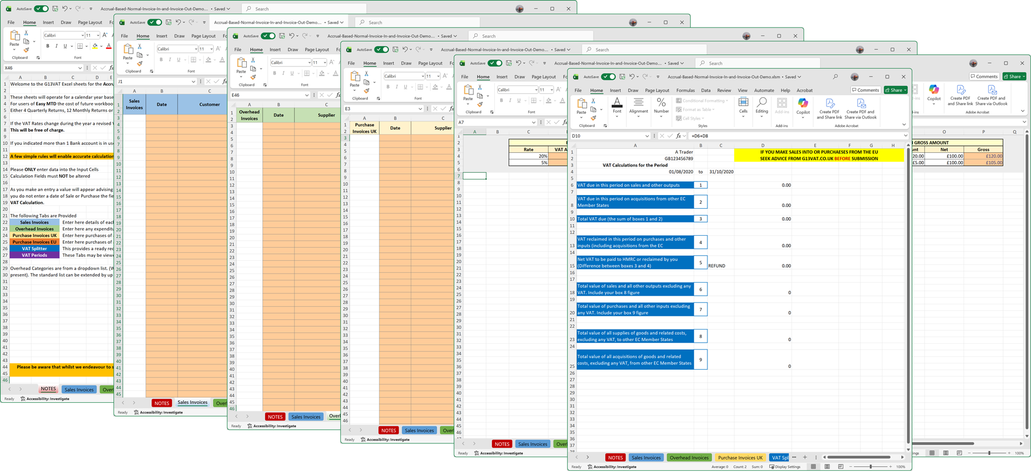Click Accessibility: Investigate in front window status bar
The height and width of the screenshot is (472, 1031).
click(x=612, y=467)
